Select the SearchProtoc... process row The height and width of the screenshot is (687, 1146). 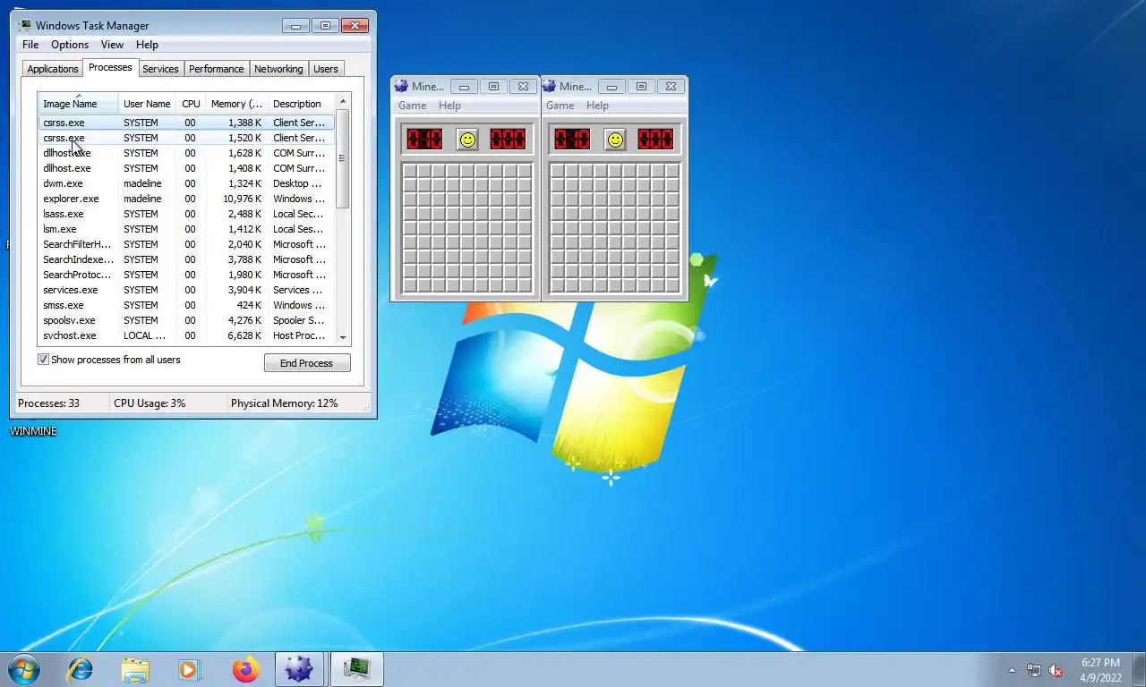186,275
